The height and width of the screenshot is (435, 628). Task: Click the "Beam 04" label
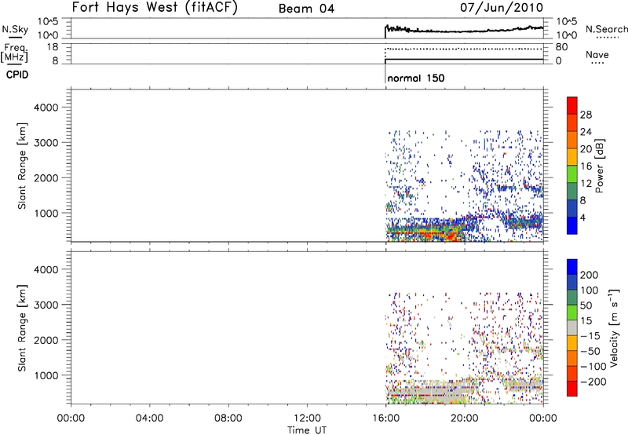(306, 9)
